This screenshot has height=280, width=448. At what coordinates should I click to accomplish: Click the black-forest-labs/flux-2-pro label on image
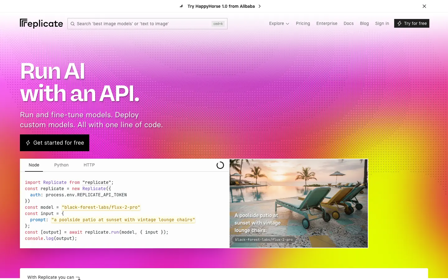(x=264, y=240)
